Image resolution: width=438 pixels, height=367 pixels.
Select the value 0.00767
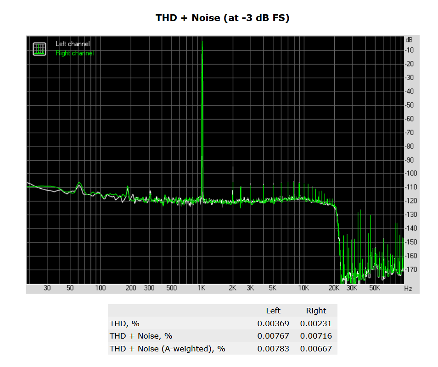pos(273,336)
